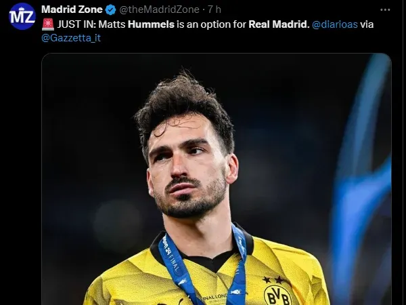Follow the @Gazzetta_it mention link
The height and width of the screenshot is (305, 406).
(x=71, y=38)
